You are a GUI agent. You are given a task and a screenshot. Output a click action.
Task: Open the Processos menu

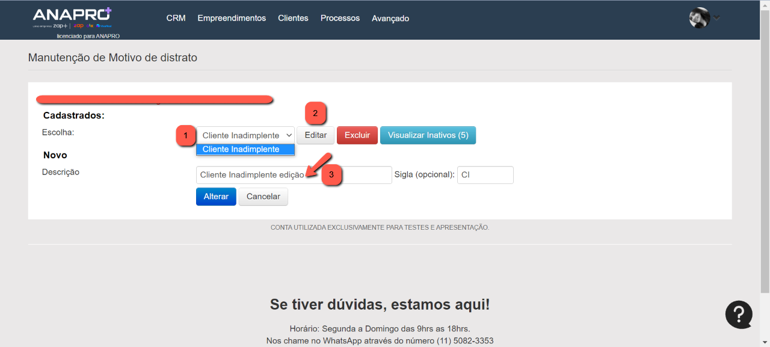340,18
